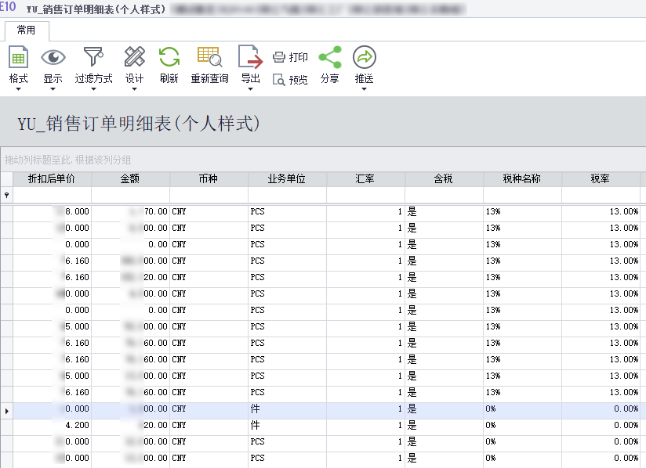
Task: Expand the 格式 dropdown arrow
Action: (18, 89)
